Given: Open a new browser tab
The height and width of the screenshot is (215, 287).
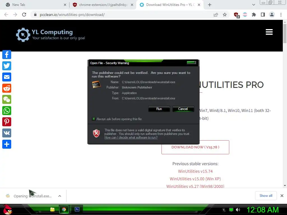Looking at the screenshot, I should [210, 5].
